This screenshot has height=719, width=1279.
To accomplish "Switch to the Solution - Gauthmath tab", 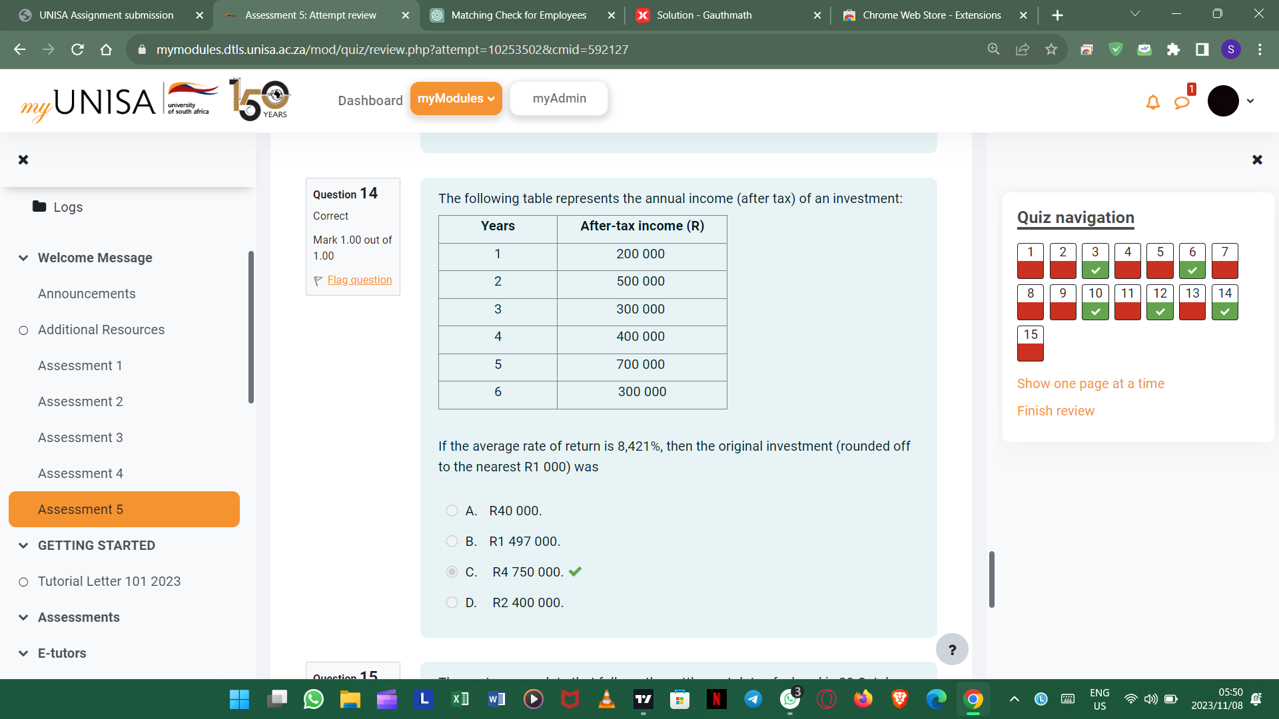I will click(x=703, y=15).
